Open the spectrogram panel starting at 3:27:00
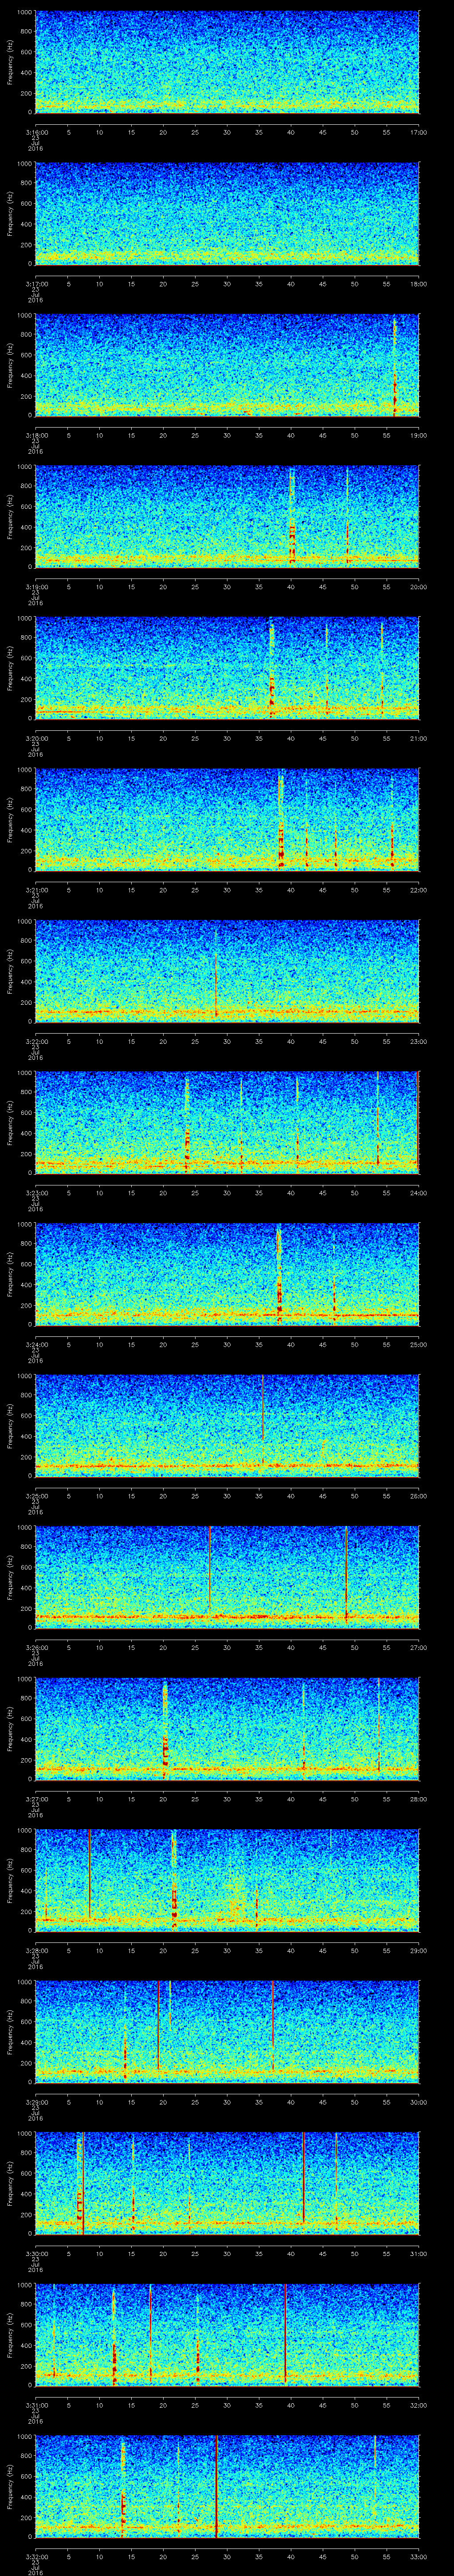 coord(227,1728)
